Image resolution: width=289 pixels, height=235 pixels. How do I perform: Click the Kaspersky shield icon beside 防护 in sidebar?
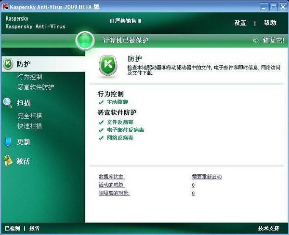(8, 64)
